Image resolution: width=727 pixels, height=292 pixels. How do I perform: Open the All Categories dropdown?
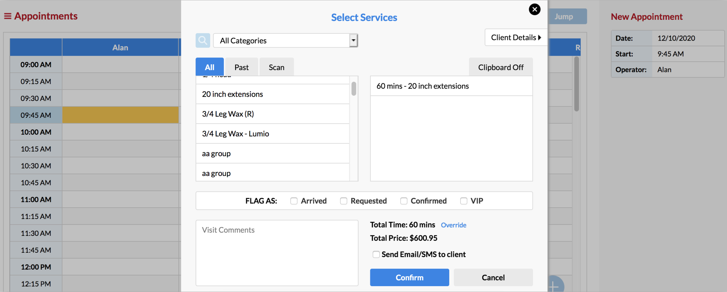click(353, 40)
